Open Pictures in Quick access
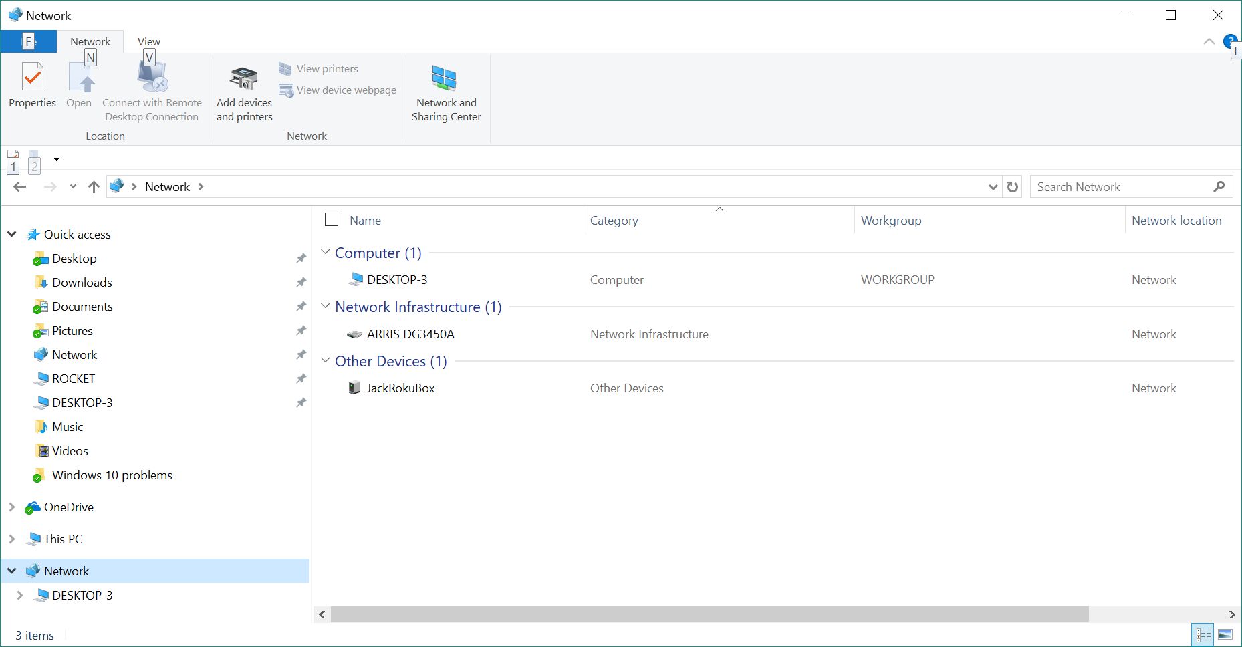 point(72,331)
